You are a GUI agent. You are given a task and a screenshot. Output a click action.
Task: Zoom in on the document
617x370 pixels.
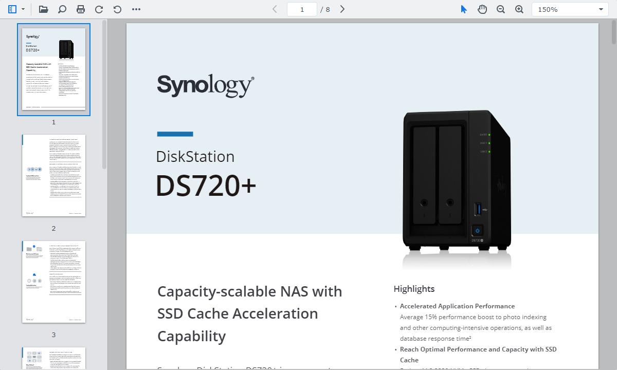tap(519, 9)
